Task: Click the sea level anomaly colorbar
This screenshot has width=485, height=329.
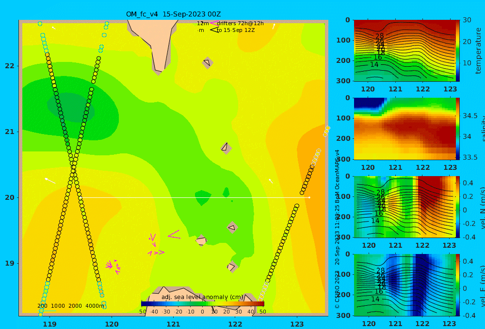Action: (x=203, y=304)
